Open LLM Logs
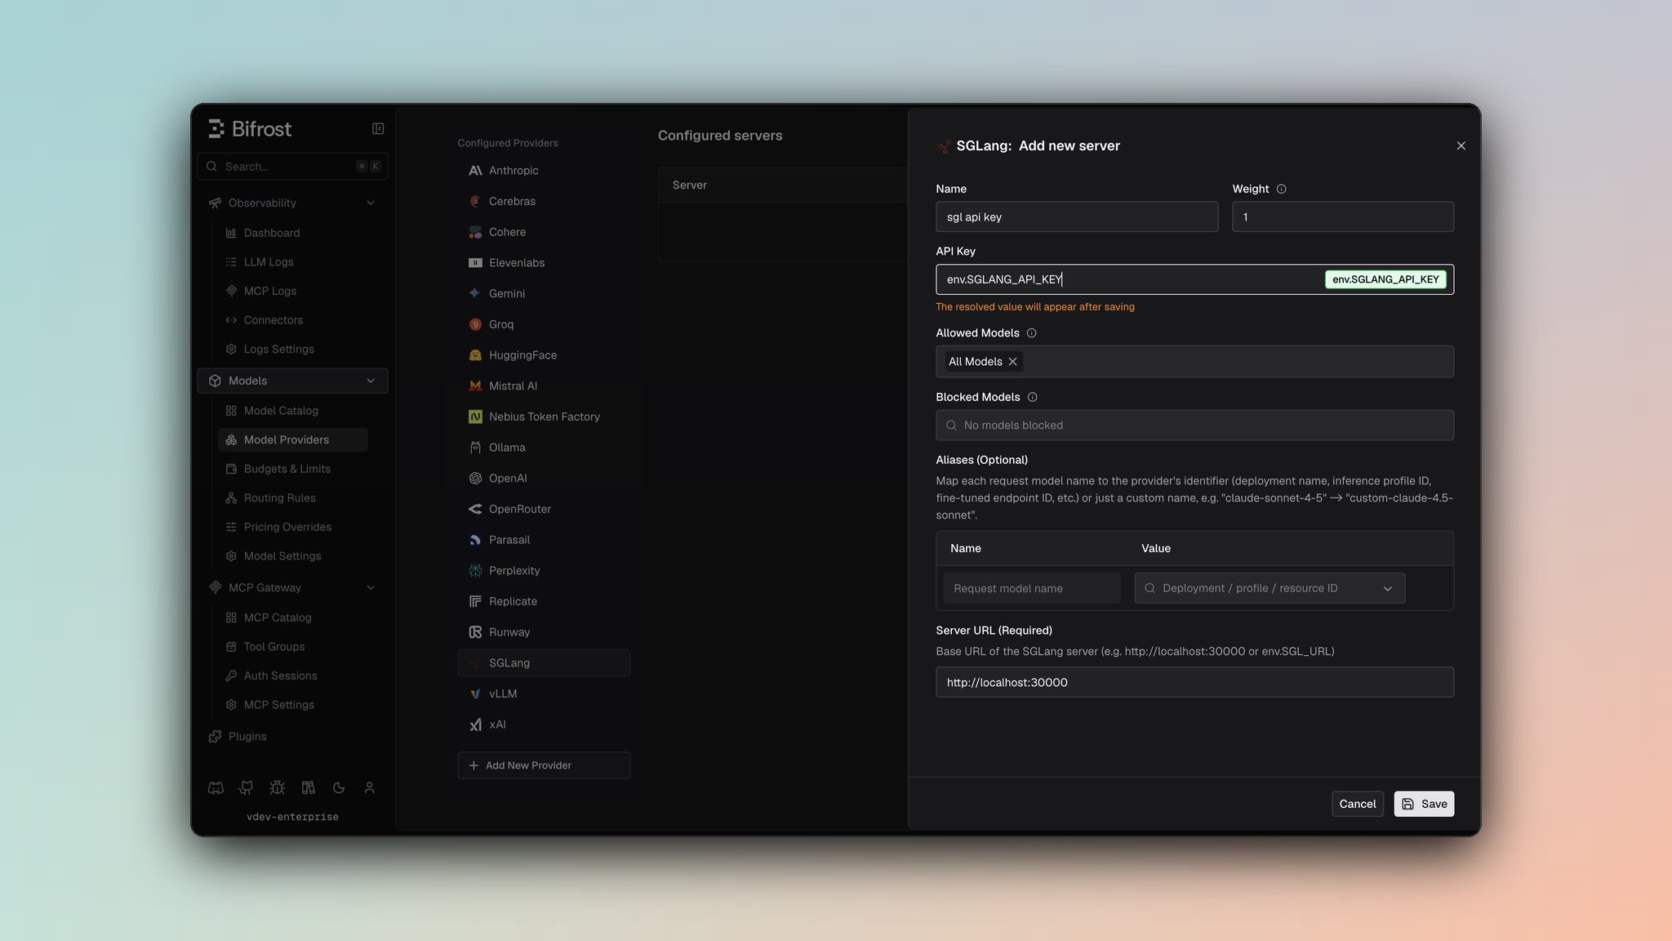Screen dimensions: 1672x941 tap(292, 262)
